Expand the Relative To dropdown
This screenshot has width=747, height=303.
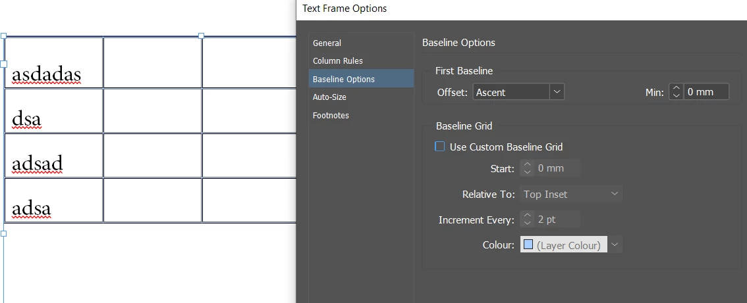coord(571,194)
